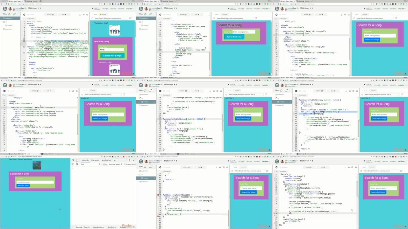The width and height of the screenshot is (408, 229).
Task: Open DevTools kebab menu beside close icon
Action: click(130, 160)
